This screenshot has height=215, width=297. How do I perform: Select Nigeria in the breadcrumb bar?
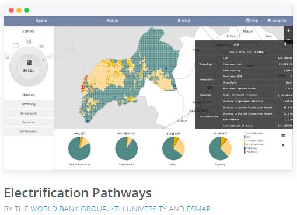[41, 20]
